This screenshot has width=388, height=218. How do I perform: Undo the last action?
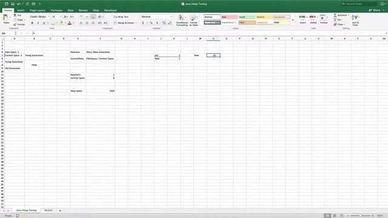tap(19, 4)
